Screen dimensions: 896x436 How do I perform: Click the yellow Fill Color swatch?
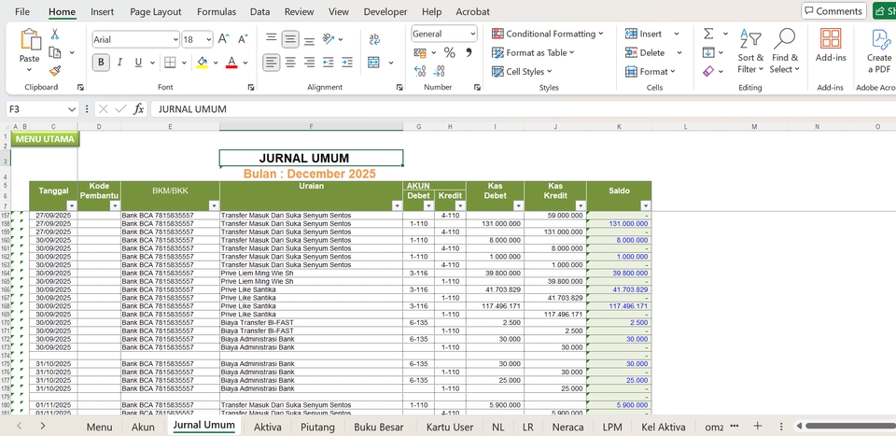[x=202, y=63]
